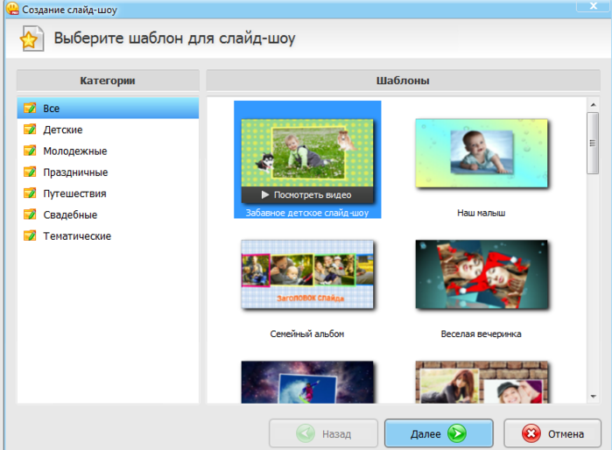Select the Праздничные category
612x450 pixels.
108,172
